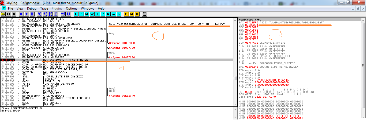
Task: Click the Stack [0072F0AC]=0072F218 info line
Action: 21,109
